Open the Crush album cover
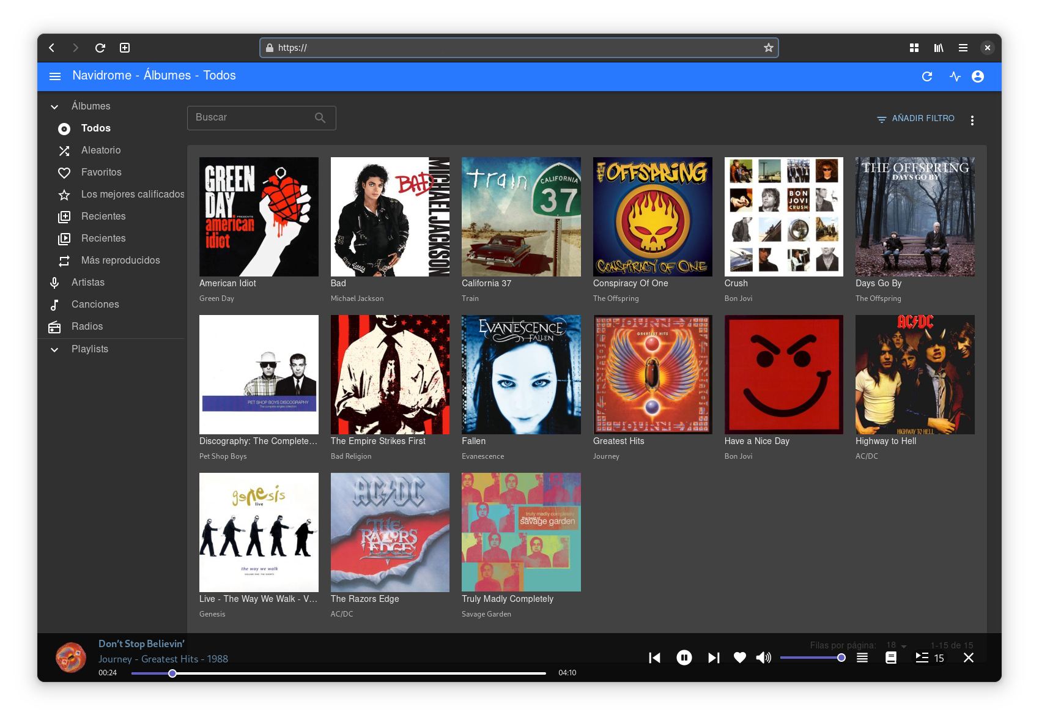 click(784, 217)
